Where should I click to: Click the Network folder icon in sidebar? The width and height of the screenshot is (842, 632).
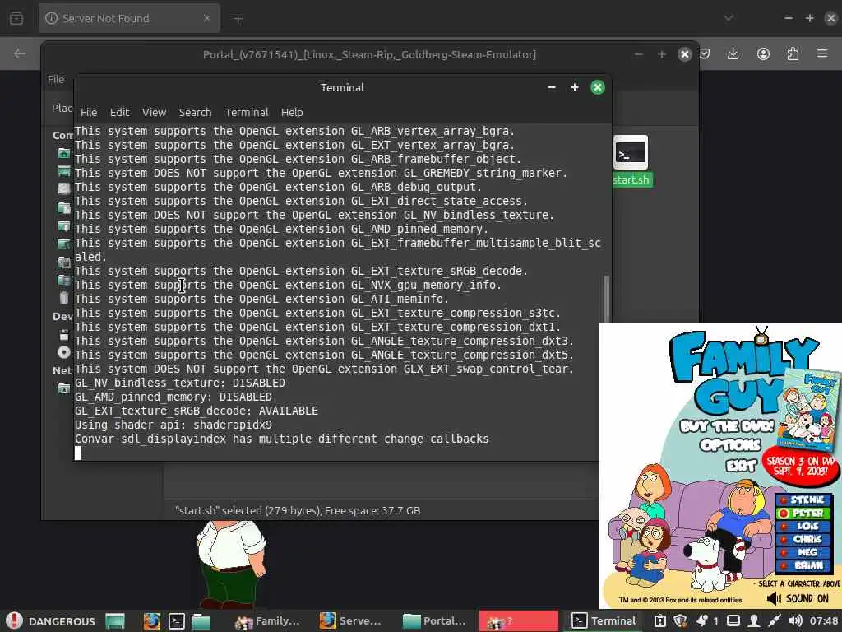point(64,388)
